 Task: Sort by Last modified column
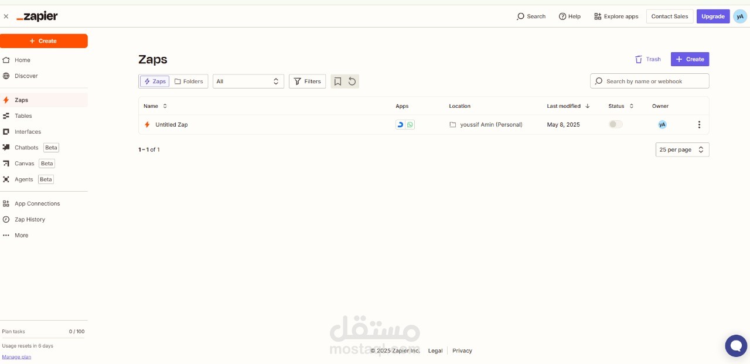[x=568, y=106]
